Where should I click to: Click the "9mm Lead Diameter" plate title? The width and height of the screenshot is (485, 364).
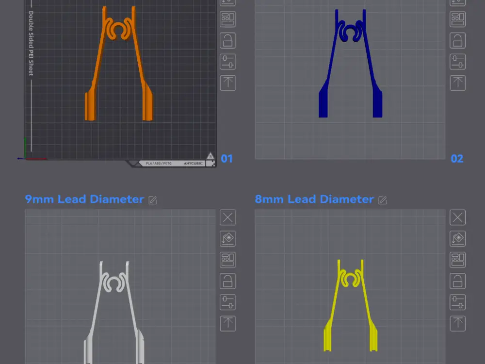point(84,199)
